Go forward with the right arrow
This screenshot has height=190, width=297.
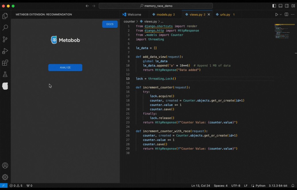point(94,6)
